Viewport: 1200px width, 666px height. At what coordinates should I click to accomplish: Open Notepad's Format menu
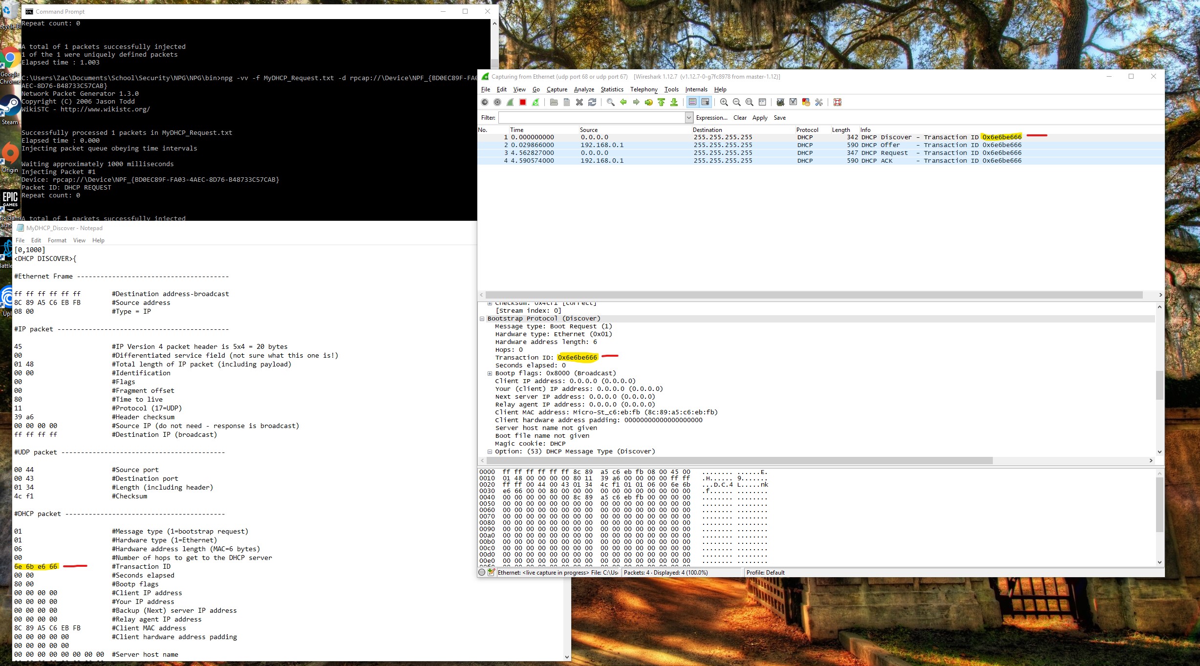pos(57,240)
